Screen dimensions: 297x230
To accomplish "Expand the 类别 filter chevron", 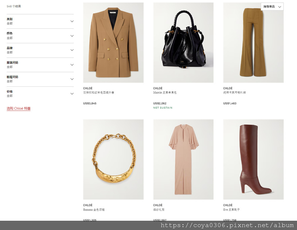I will (72, 21).
